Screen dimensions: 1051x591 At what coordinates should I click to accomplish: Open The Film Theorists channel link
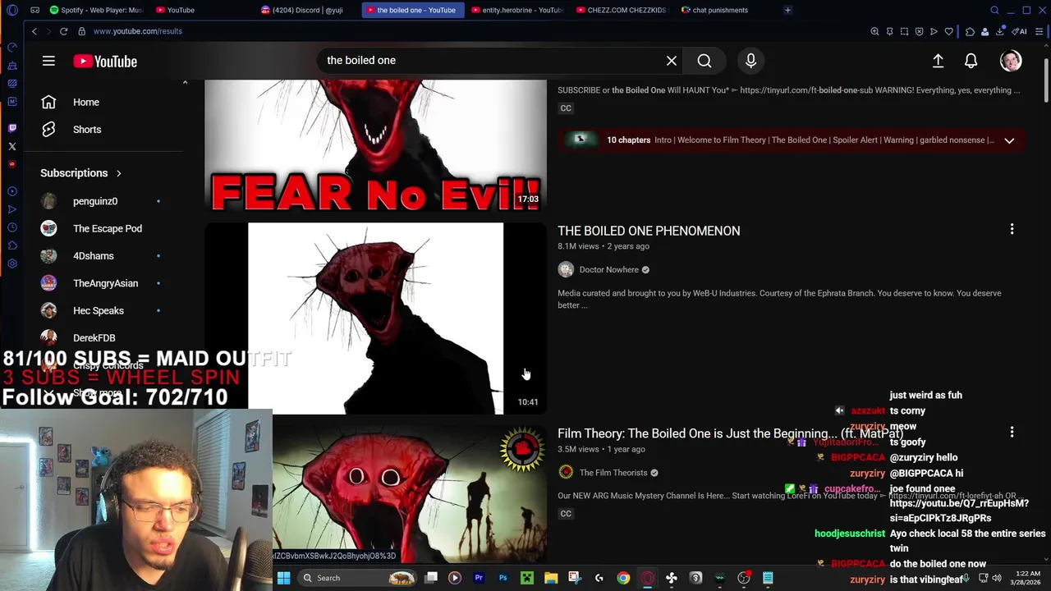coord(613,473)
